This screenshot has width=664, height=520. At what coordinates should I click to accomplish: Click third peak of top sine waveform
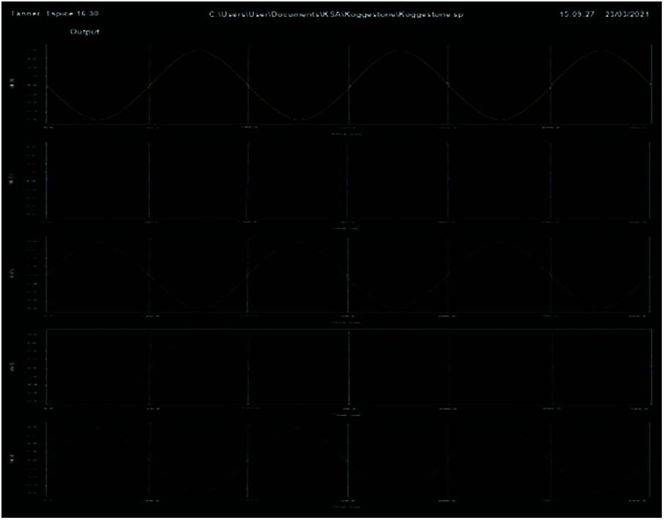click(x=599, y=51)
